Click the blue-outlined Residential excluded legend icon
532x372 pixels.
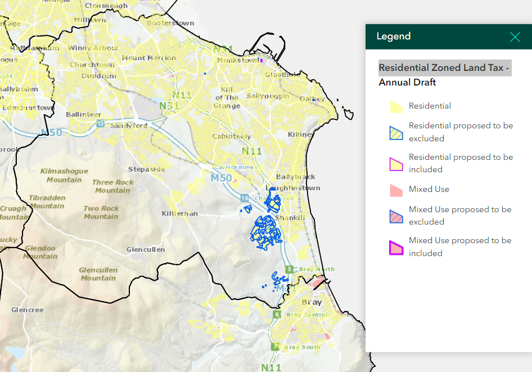tap(397, 132)
